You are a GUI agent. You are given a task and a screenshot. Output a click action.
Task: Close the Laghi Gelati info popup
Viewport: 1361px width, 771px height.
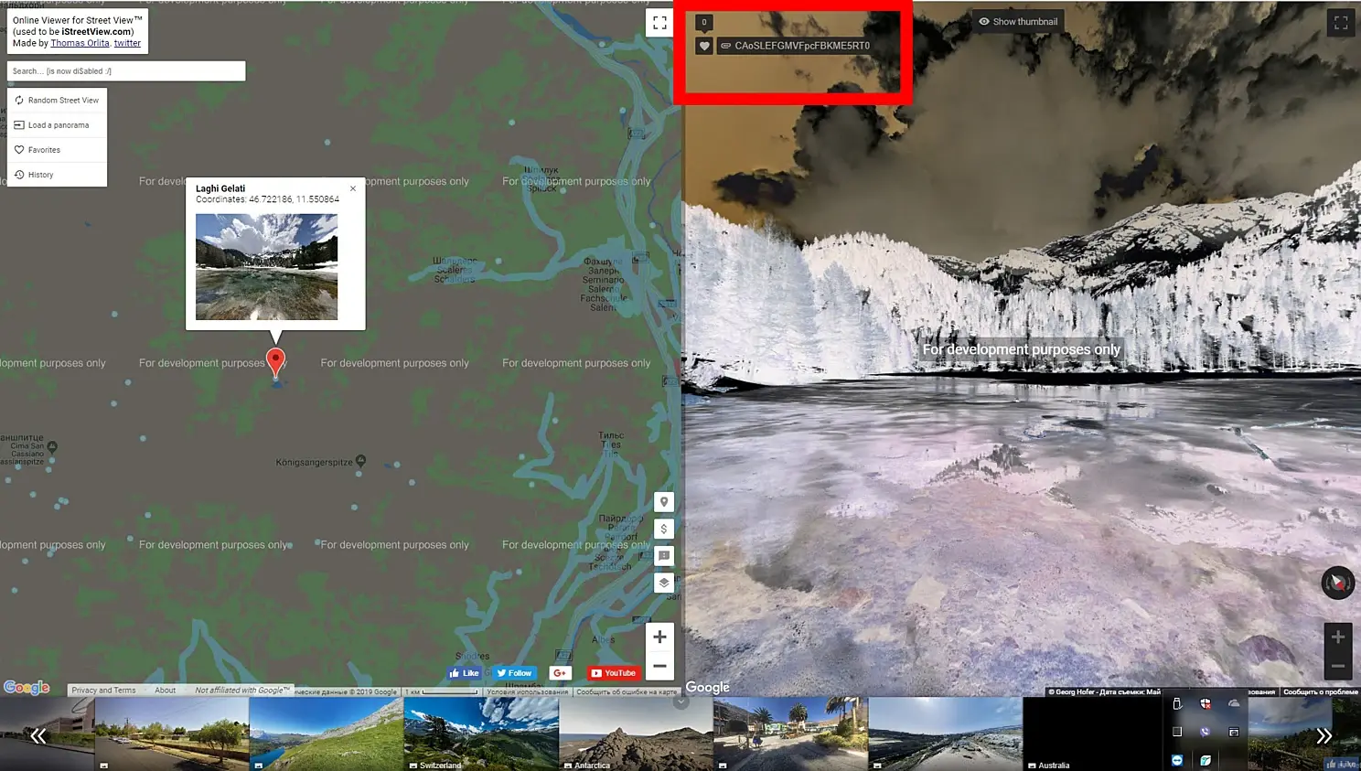(353, 188)
